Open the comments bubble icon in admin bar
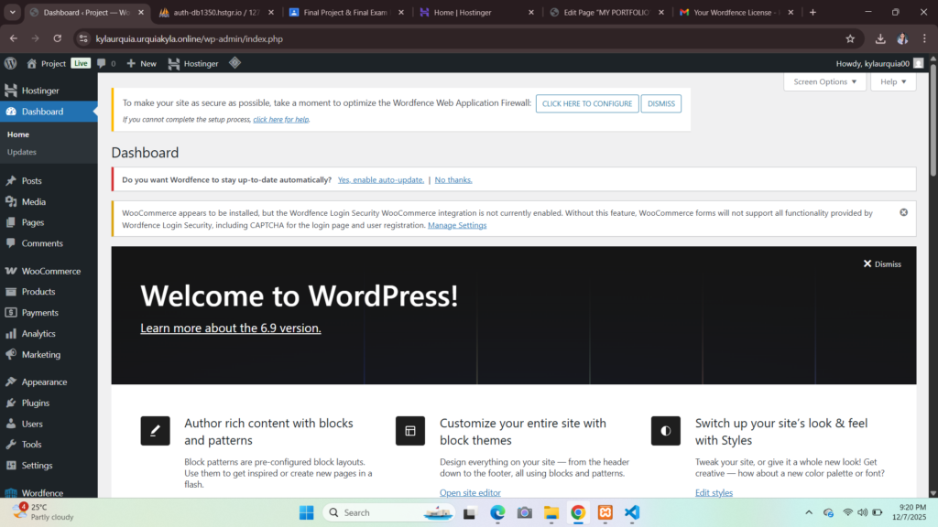This screenshot has width=938, height=527. click(102, 63)
